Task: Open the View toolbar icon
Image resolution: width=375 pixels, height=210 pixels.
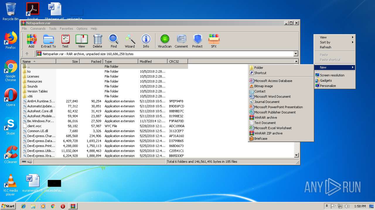Action: 81,41
